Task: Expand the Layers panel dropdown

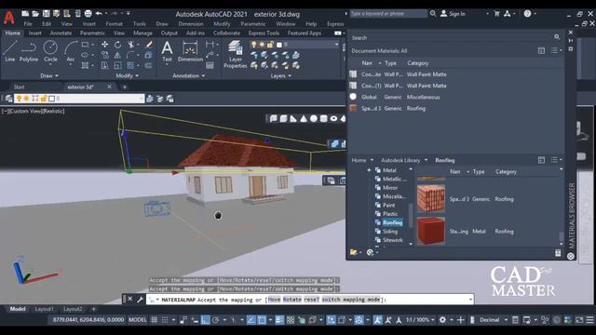Action: [281, 75]
